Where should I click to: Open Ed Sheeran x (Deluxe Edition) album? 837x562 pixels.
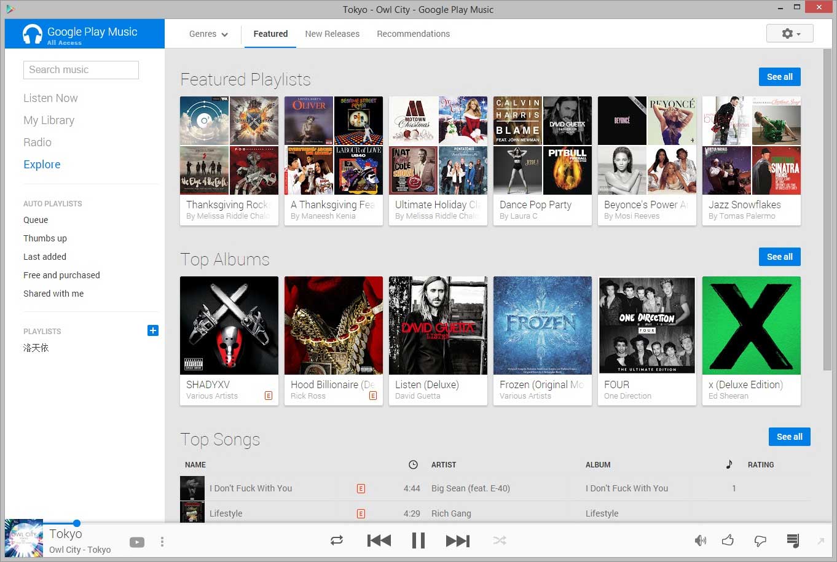point(752,341)
